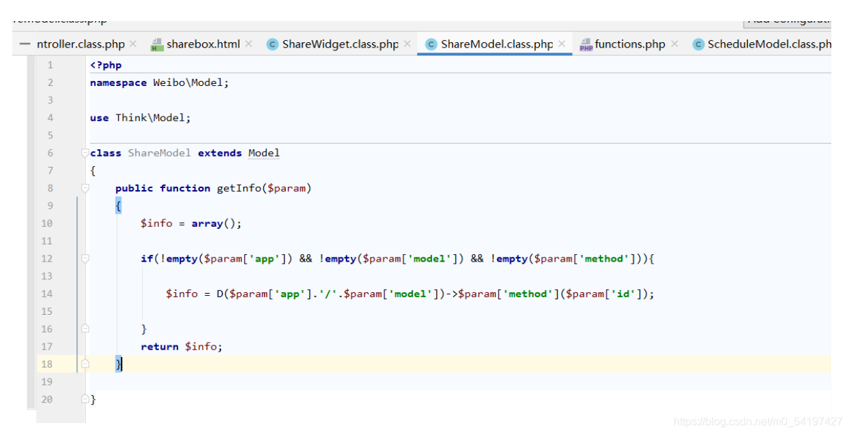Screen dimensions: 849x434
Task: Click the 'public' keyword on line 8
Action: [x=134, y=188]
